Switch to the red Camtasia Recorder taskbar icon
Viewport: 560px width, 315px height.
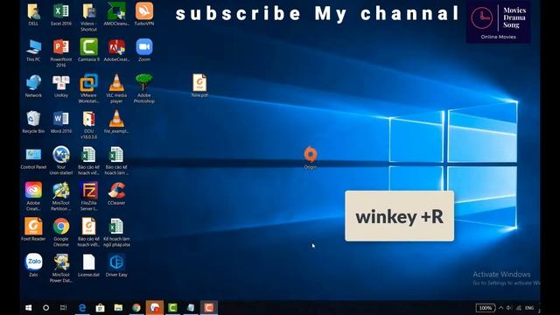[209, 307]
